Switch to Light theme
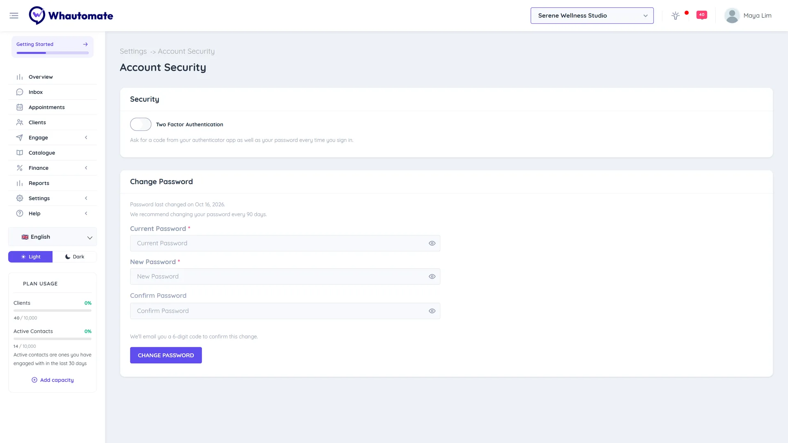 tap(30, 257)
